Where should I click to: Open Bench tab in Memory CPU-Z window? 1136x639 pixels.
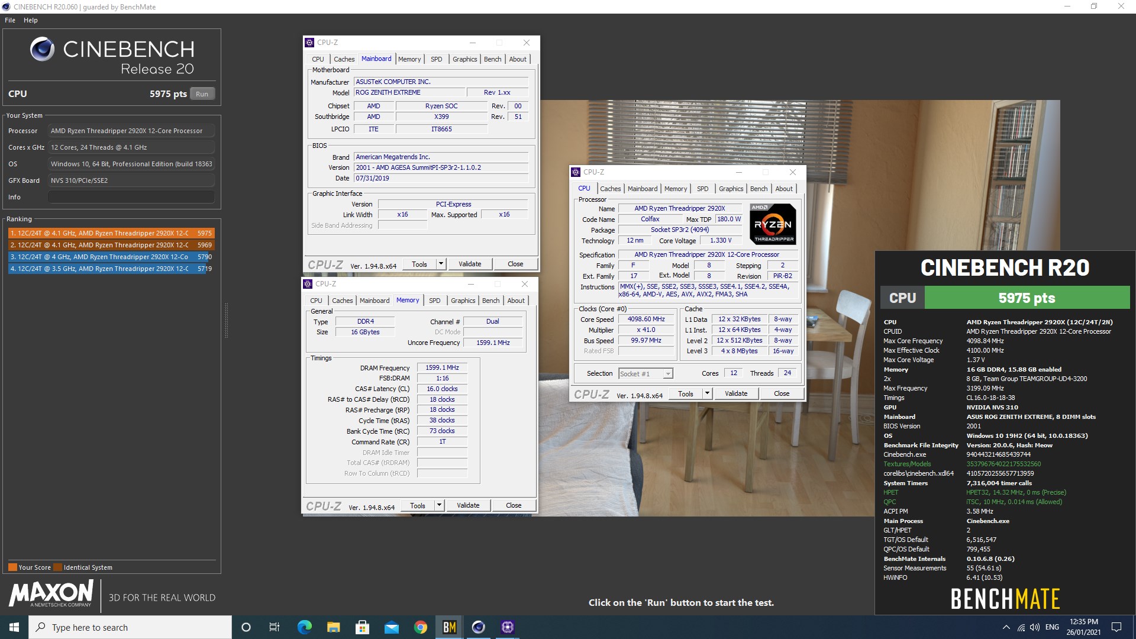coord(490,301)
